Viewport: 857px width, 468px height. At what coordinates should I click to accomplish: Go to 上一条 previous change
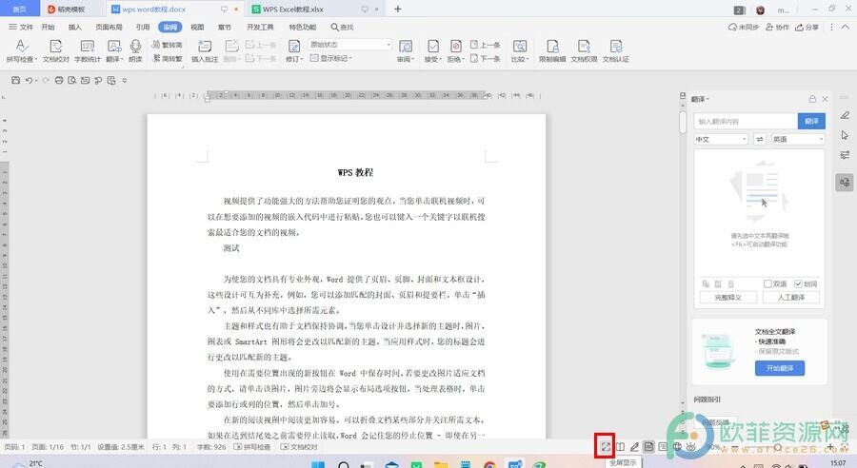point(486,45)
